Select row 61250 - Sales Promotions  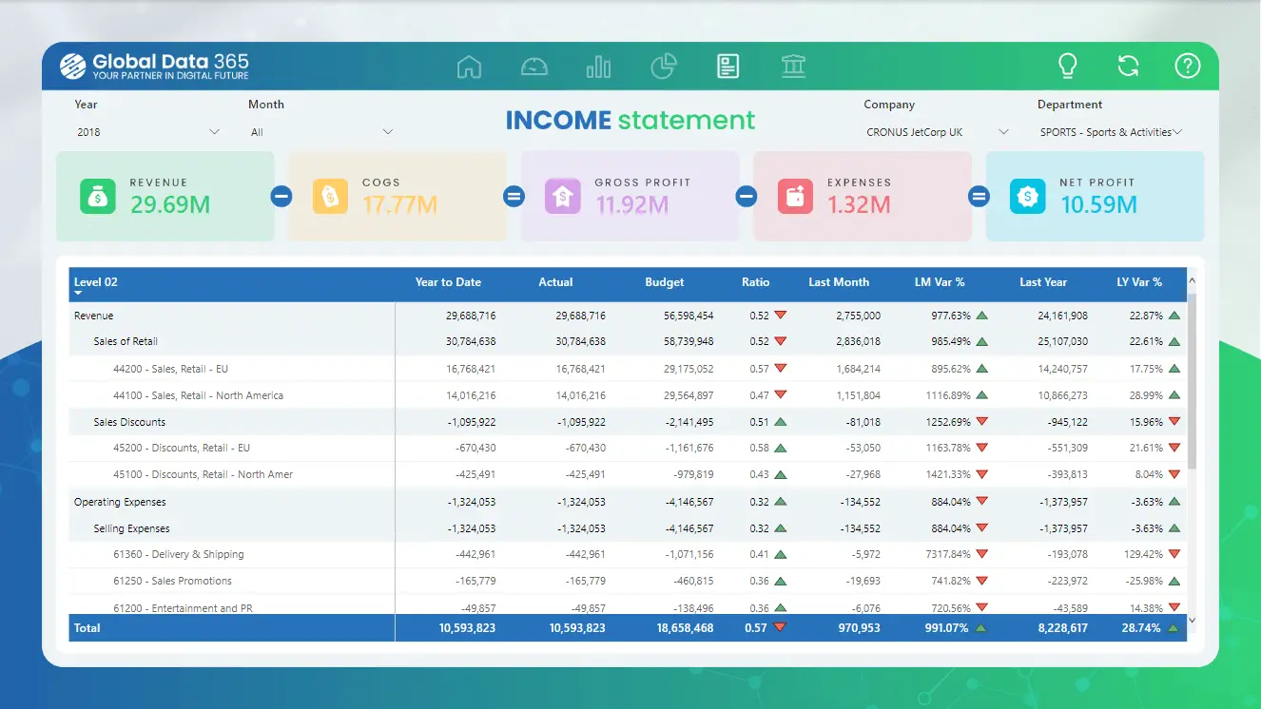pos(628,581)
